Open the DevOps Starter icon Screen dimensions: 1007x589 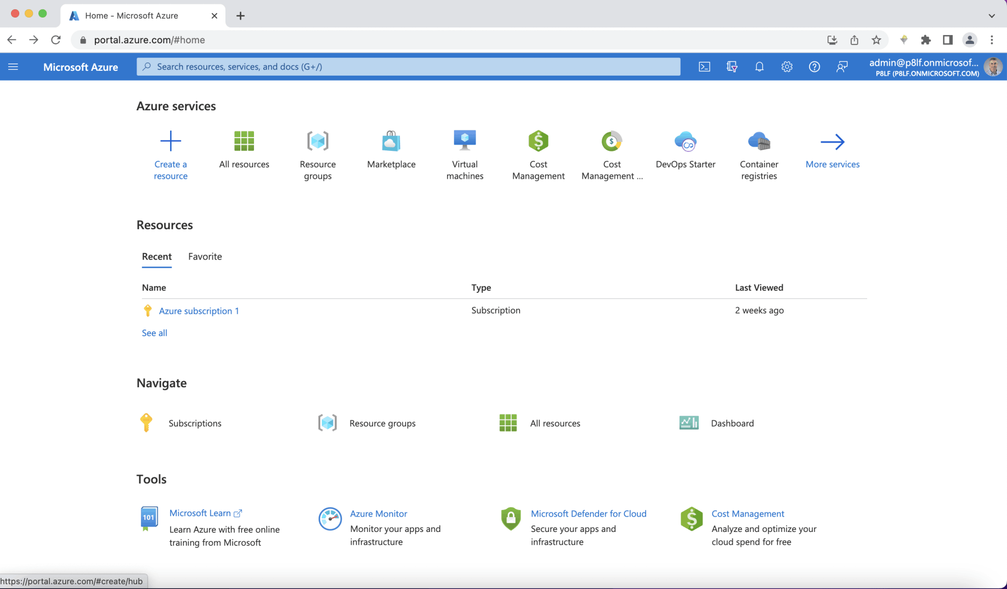pos(685,141)
